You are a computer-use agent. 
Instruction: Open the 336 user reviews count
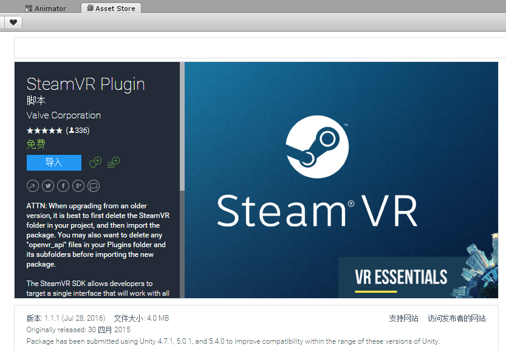coord(78,131)
